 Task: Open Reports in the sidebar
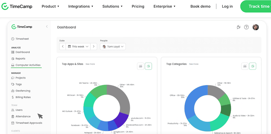18,59
